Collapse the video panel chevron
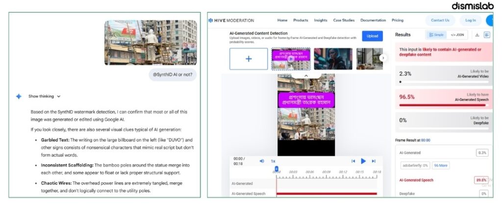 [306, 76]
